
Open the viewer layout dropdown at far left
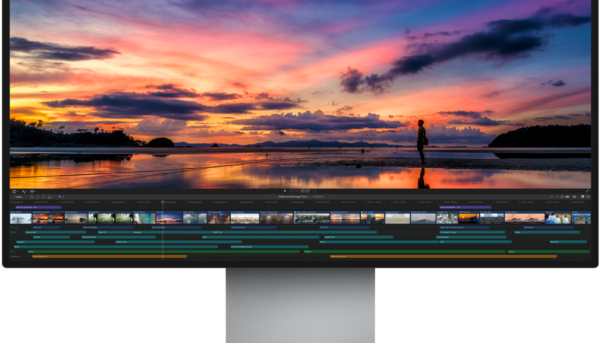14,191
